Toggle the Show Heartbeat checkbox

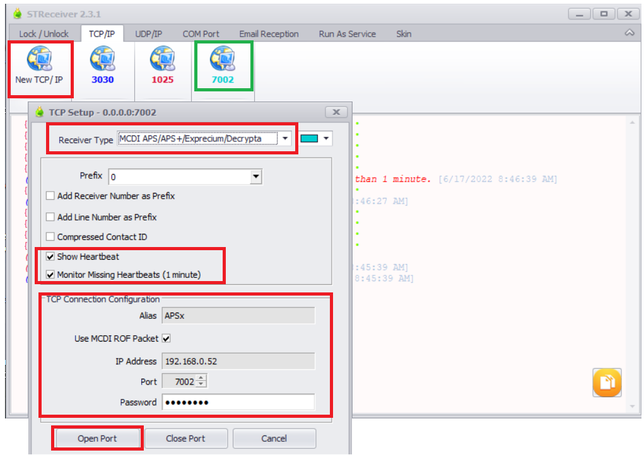pyautogui.click(x=50, y=256)
